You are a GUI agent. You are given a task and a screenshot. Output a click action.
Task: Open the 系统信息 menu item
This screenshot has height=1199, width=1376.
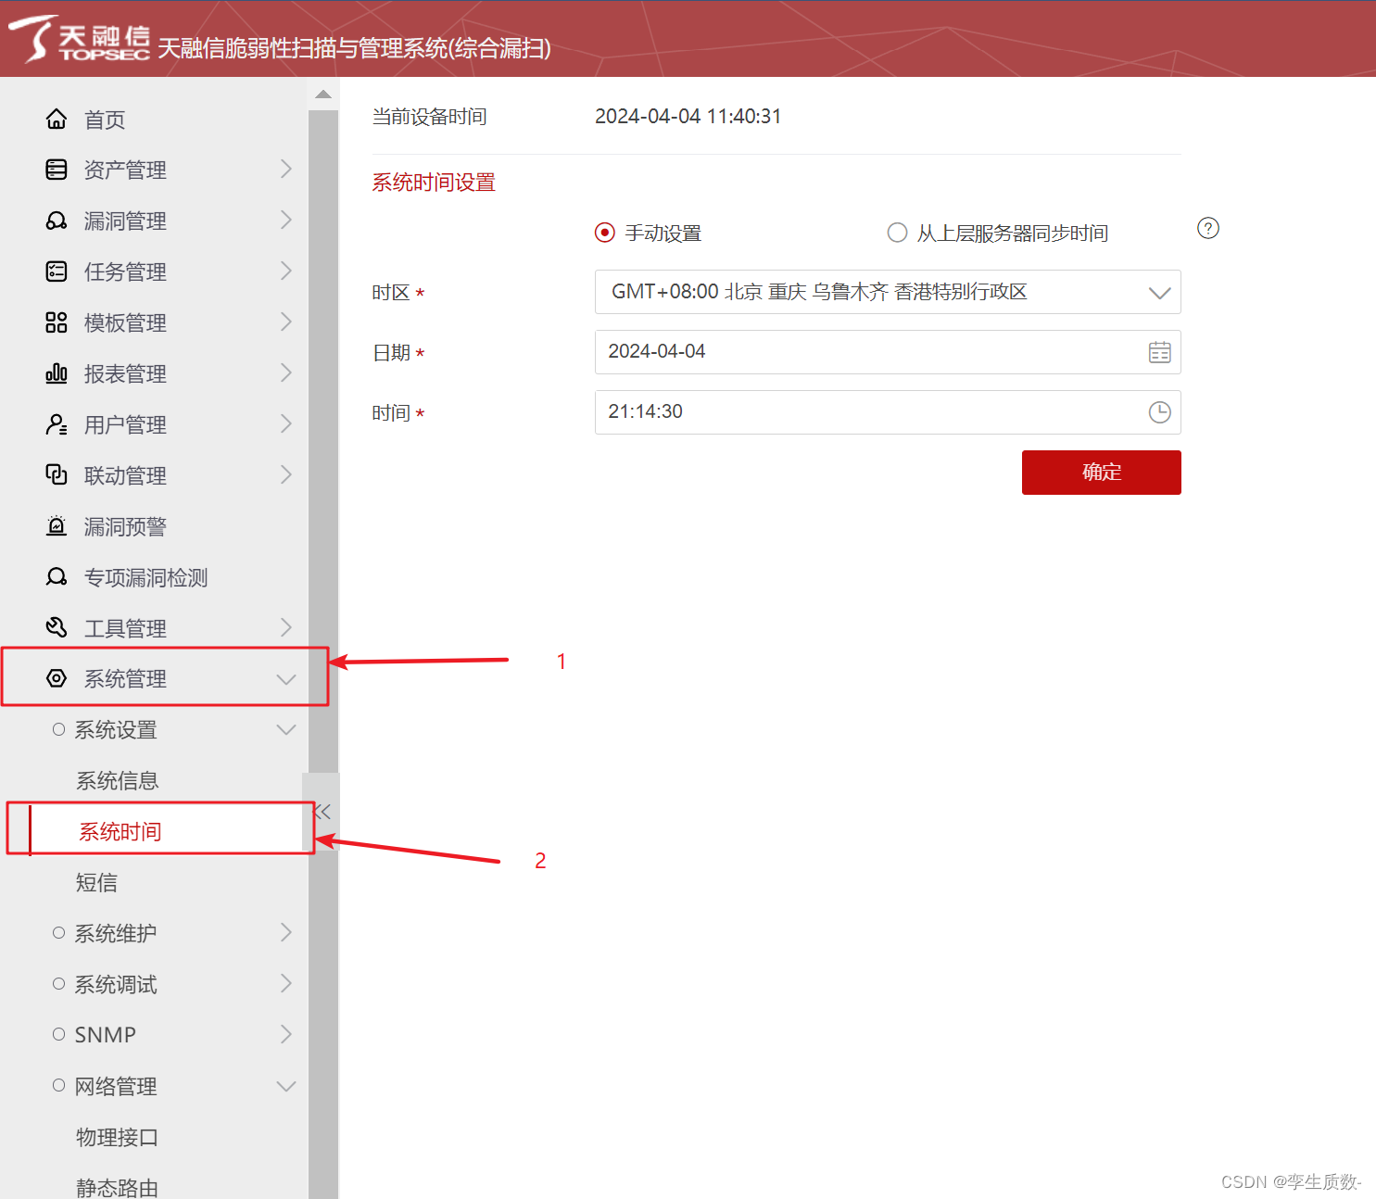[x=117, y=780]
